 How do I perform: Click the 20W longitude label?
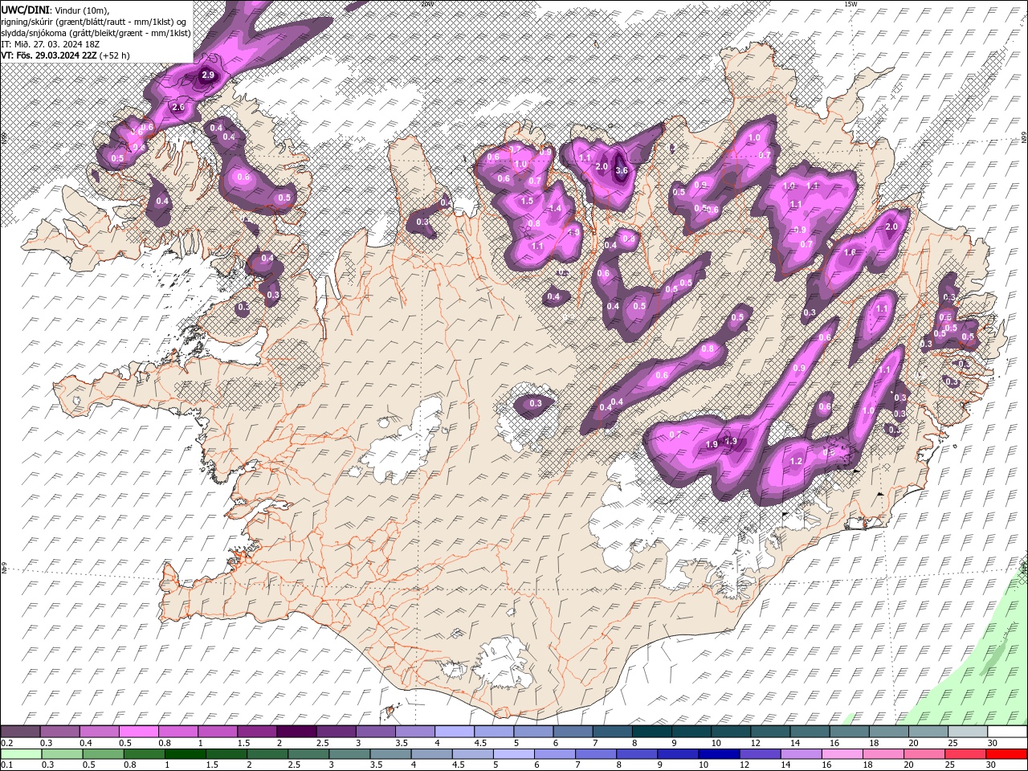click(x=426, y=4)
